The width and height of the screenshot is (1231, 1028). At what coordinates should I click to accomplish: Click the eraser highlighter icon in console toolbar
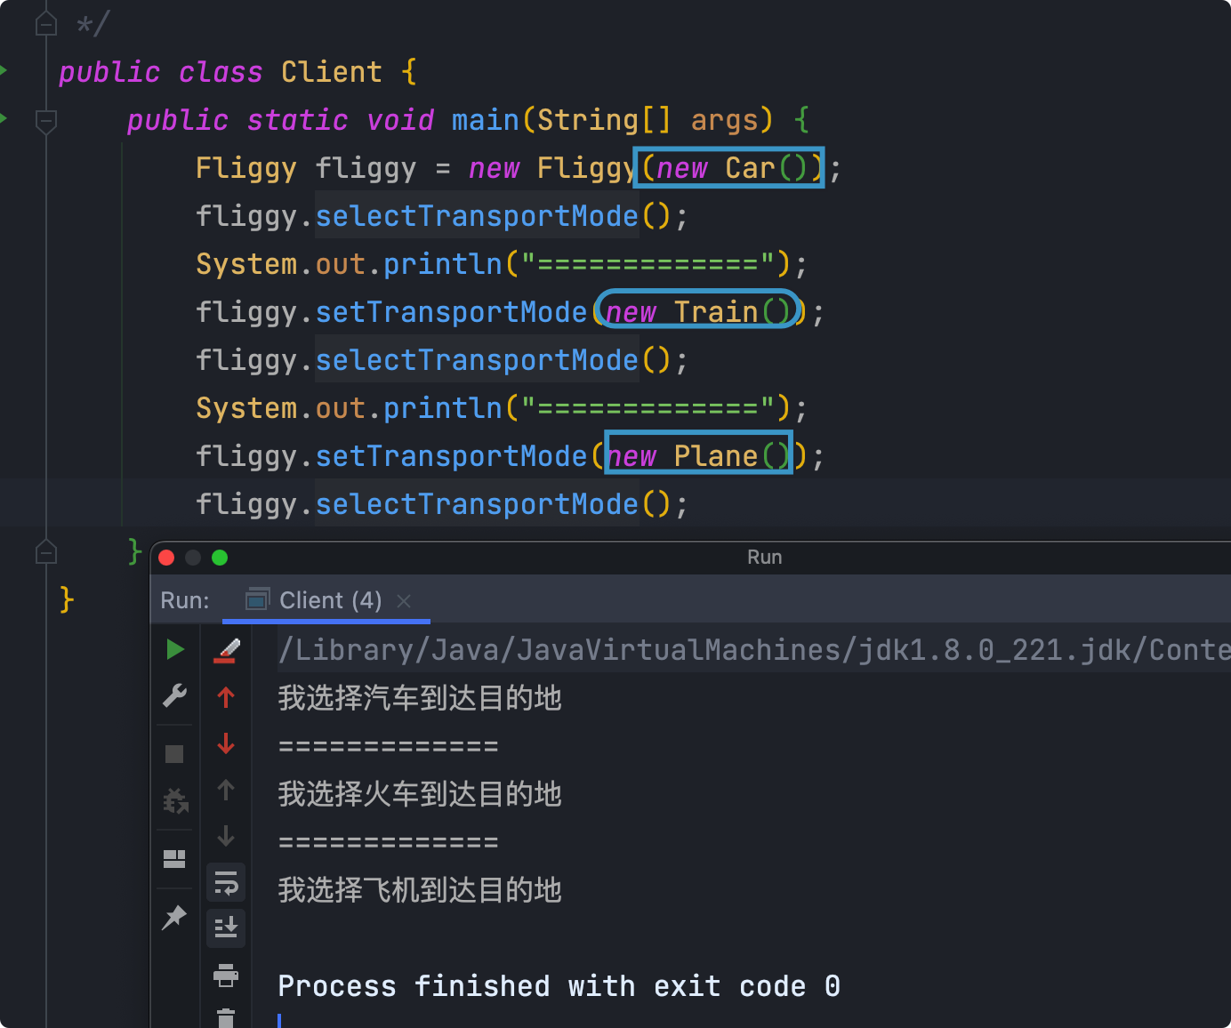(x=227, y=651)
